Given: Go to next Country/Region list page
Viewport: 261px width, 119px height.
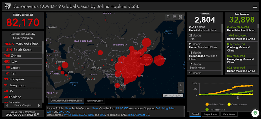Looking at the screenshot, I should coord(39,105).
